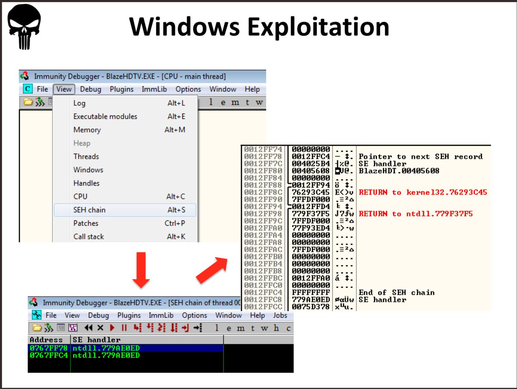Click the open folder icon in CPU window toolbar
This screenshot has width=517, height=389.
[28, 102]
